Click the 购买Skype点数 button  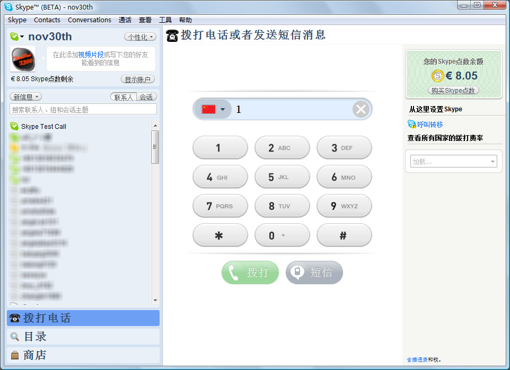[453, 91]
